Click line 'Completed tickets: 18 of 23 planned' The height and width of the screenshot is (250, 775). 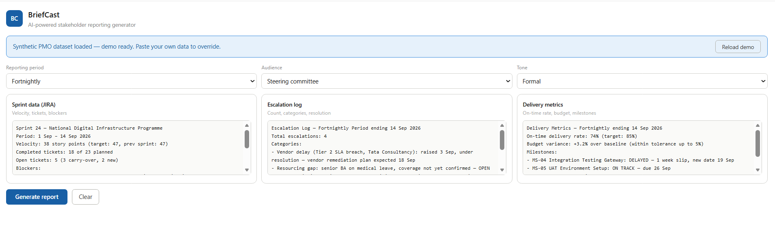[x=64, y=152]
